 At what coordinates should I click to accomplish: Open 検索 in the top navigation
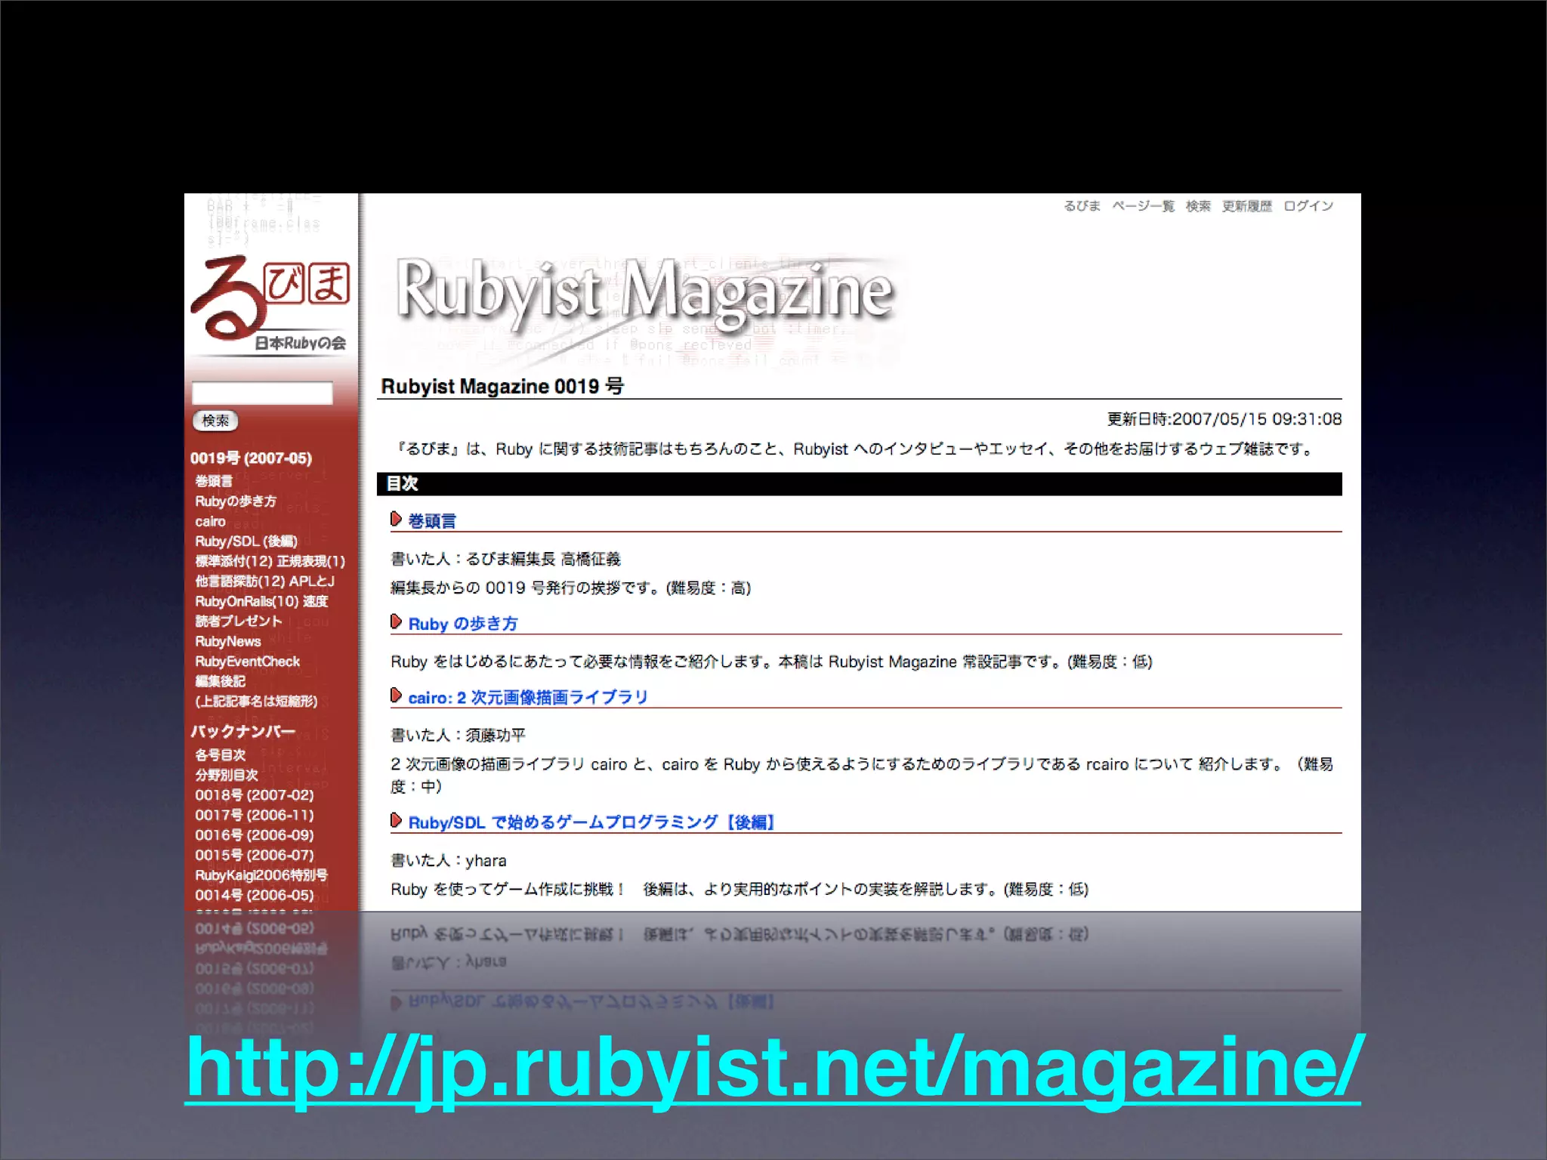[x=1198, y=206]
